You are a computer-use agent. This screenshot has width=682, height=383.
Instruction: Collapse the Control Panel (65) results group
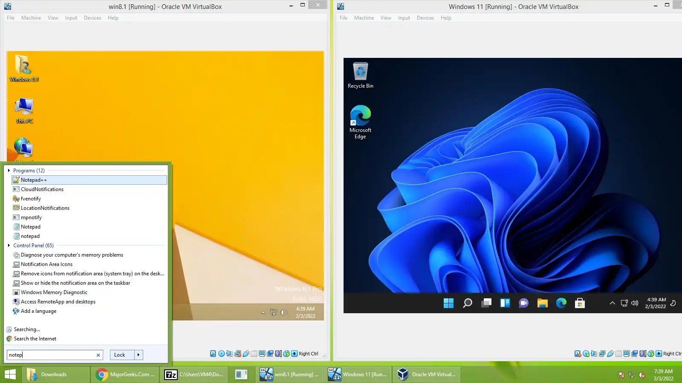[x=9, y=246]
